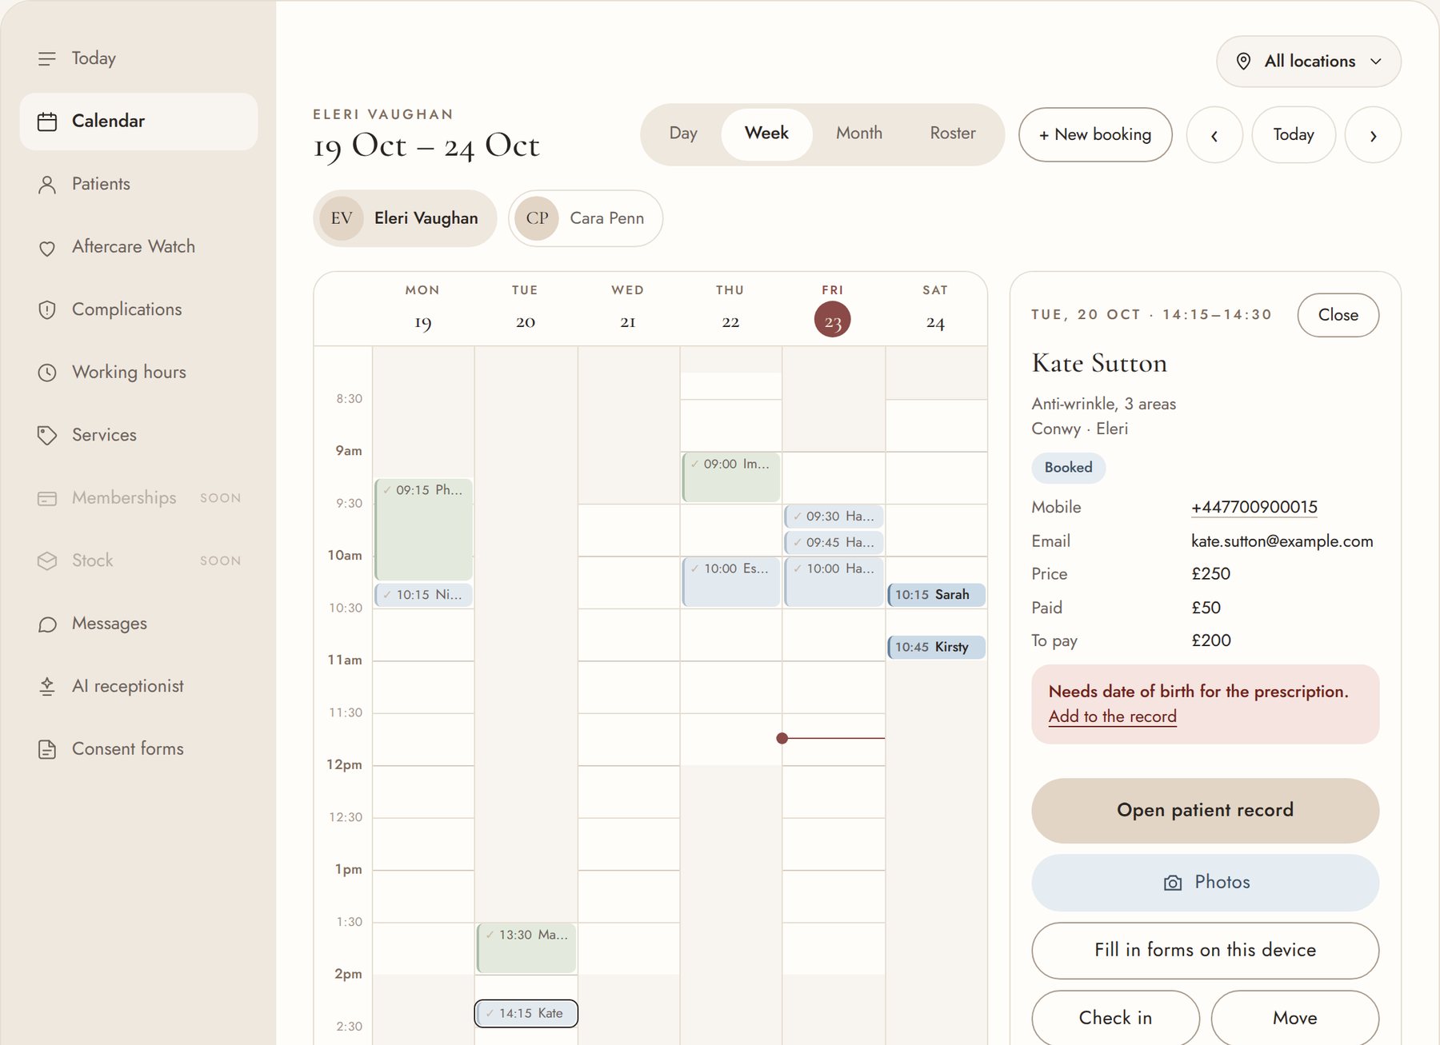Viewport: 1440px width, 1045px height.
Task: Open Monday 10:15 Ni... appointment
Action: [x=423, y=595]
